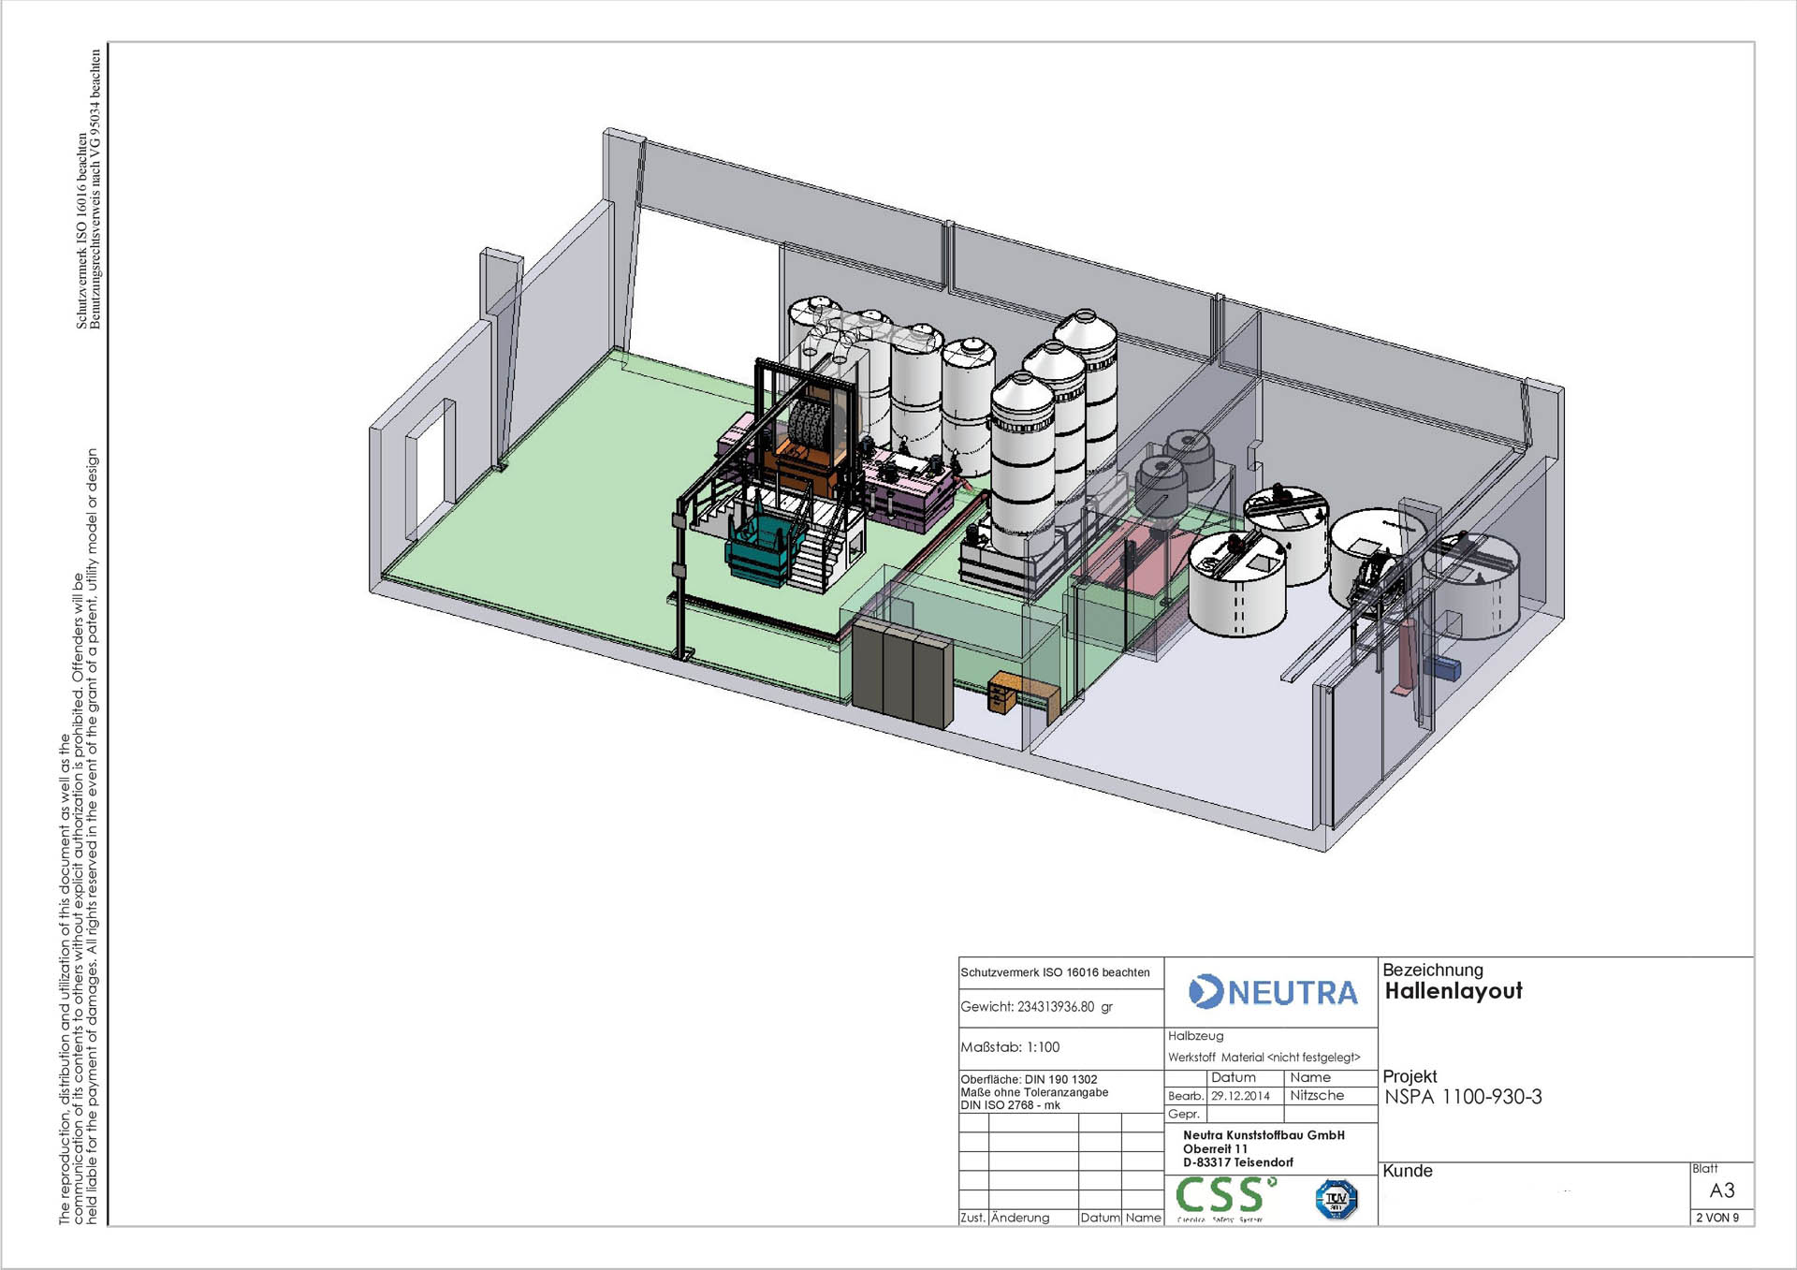Select the page count "2 VON 9"
Viewport: 1797px width, 1270px height.
pos(1717,1218)
